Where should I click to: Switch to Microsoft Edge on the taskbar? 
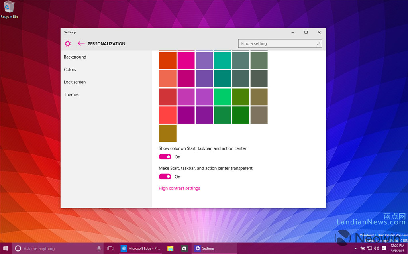click(x=124, y=248)
